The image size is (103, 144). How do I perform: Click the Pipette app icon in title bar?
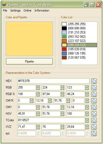coord(4,5)
